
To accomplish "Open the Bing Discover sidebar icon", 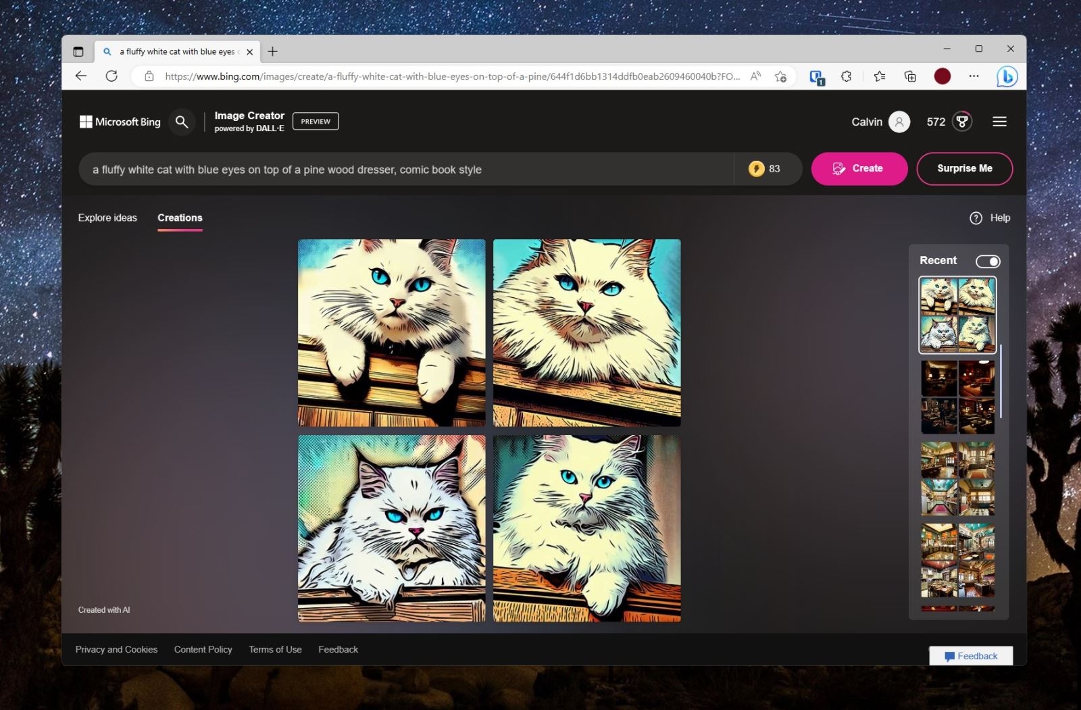I will (x=1007, y=76).
